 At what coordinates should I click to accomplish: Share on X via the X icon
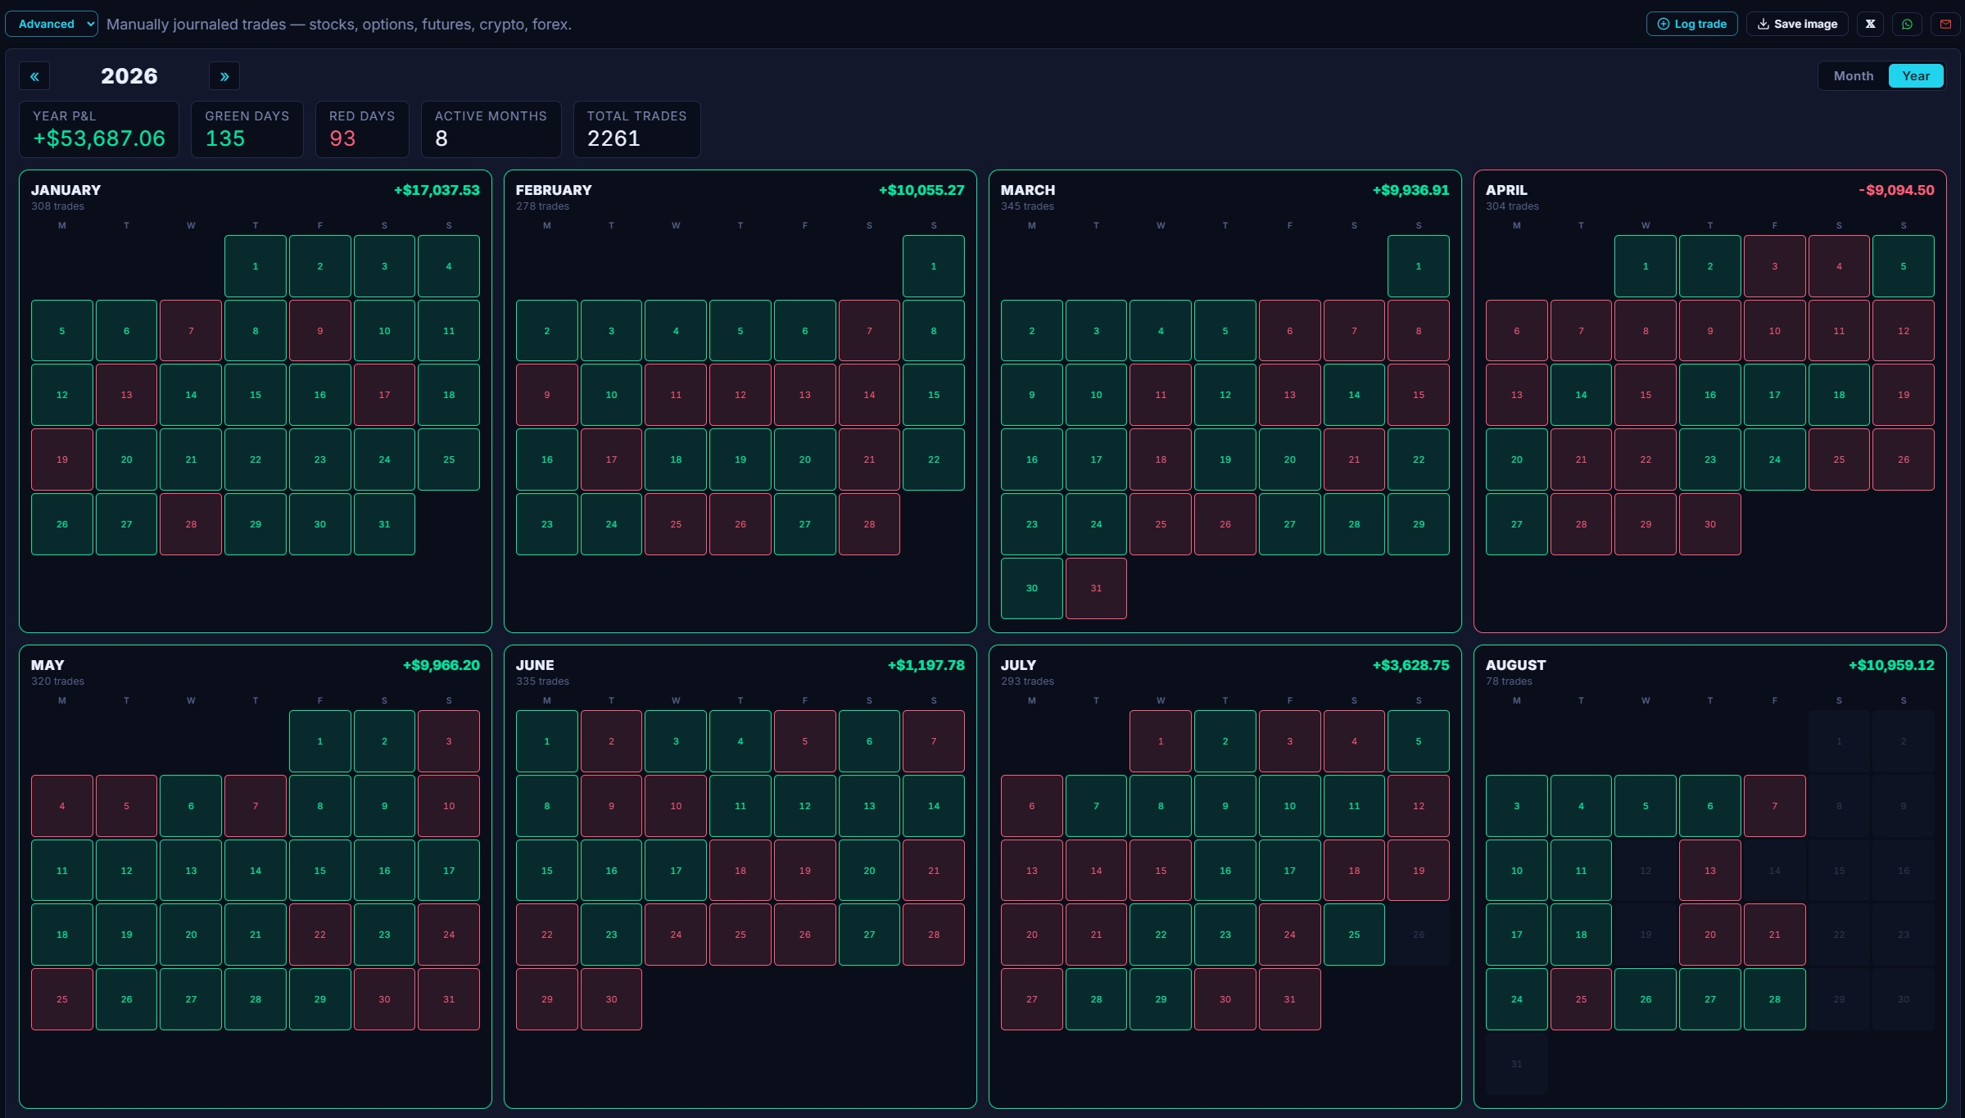coord(1870,24)
